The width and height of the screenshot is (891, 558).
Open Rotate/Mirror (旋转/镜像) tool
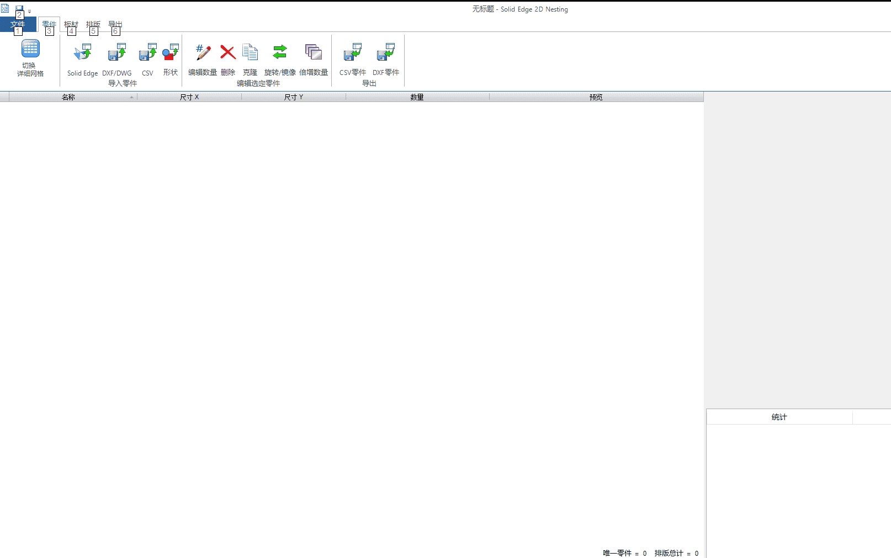tap(280, 60)
